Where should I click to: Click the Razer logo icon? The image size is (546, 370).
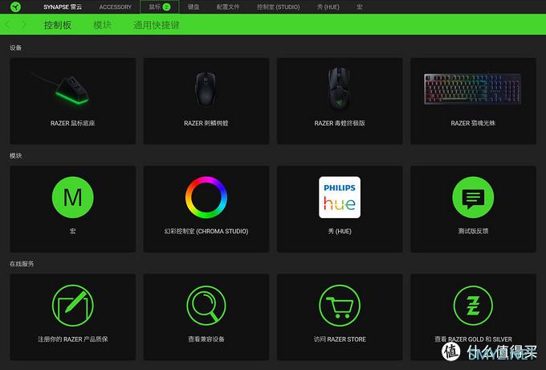[15, 6]
